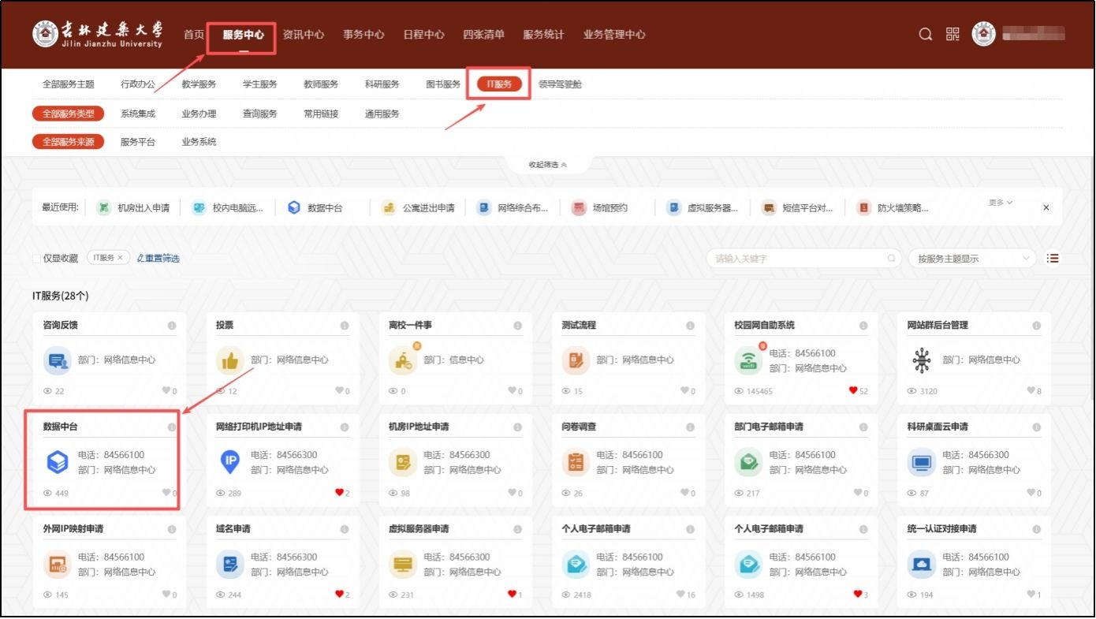This screenshot has height=619, width=1096.
Task: Click the 重置筛选 link
Action: click(158, 259)
